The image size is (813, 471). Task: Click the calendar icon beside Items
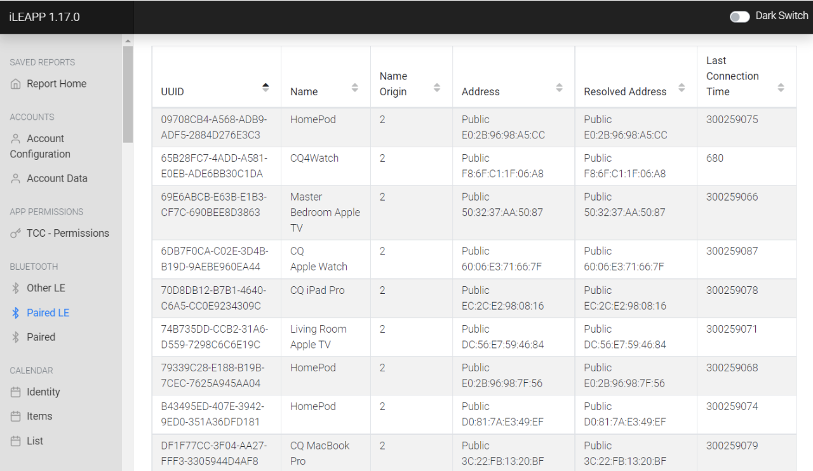pos(16,416)
